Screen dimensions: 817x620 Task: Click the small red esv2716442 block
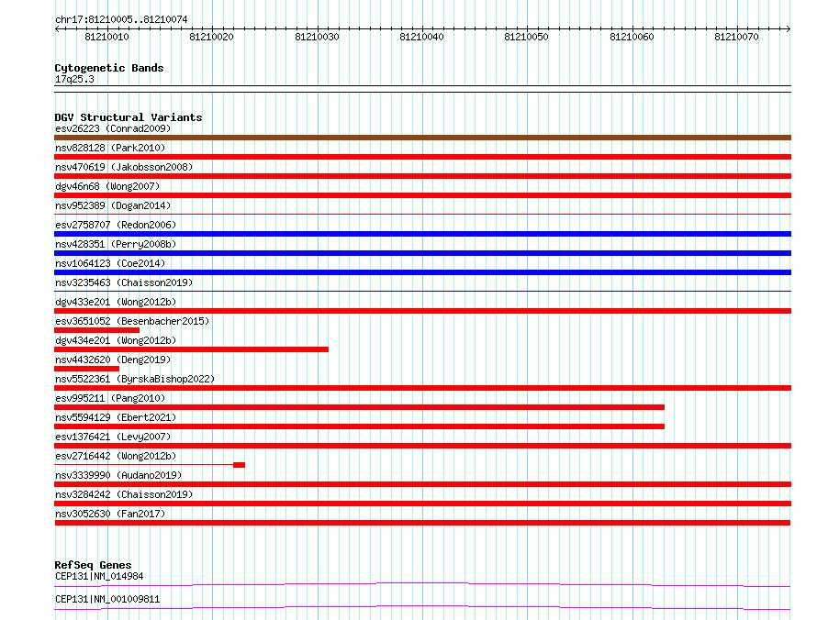coord(240,465)
